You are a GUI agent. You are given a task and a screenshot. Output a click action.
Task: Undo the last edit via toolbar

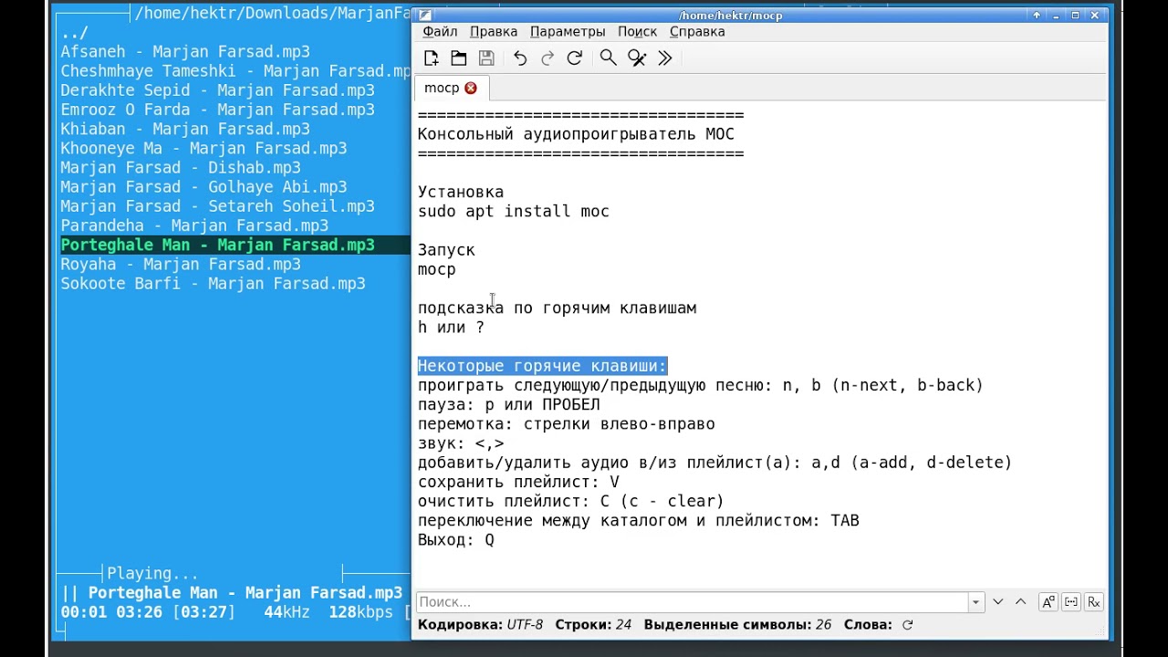[520, 58]
